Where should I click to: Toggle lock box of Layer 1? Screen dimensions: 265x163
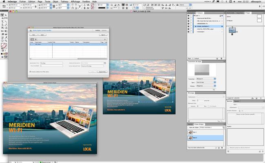(x=191, y=15)
